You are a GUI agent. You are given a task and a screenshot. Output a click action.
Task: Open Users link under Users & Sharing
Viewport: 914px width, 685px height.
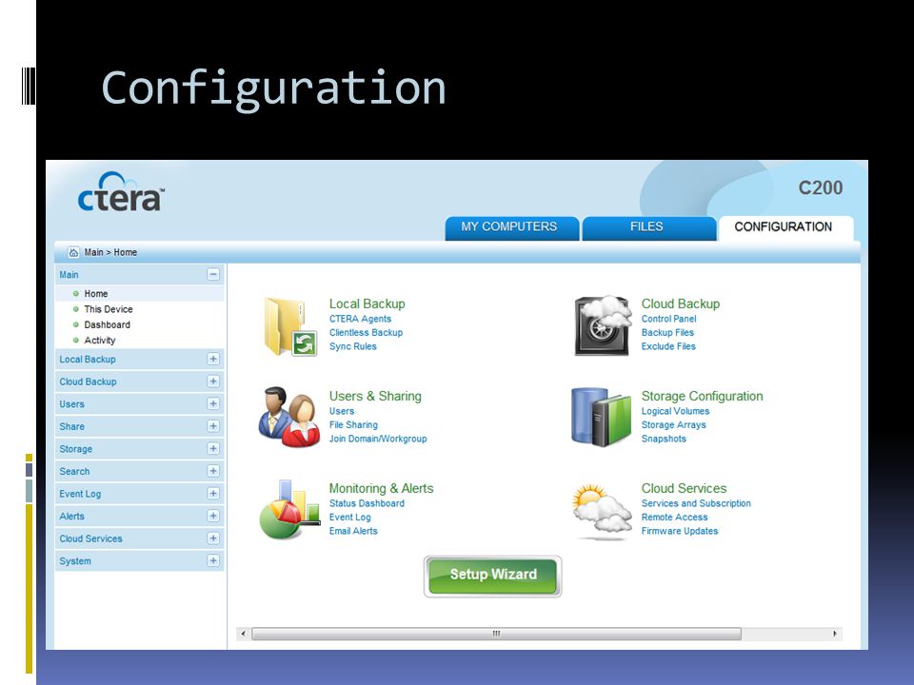(x=342, y=411)
